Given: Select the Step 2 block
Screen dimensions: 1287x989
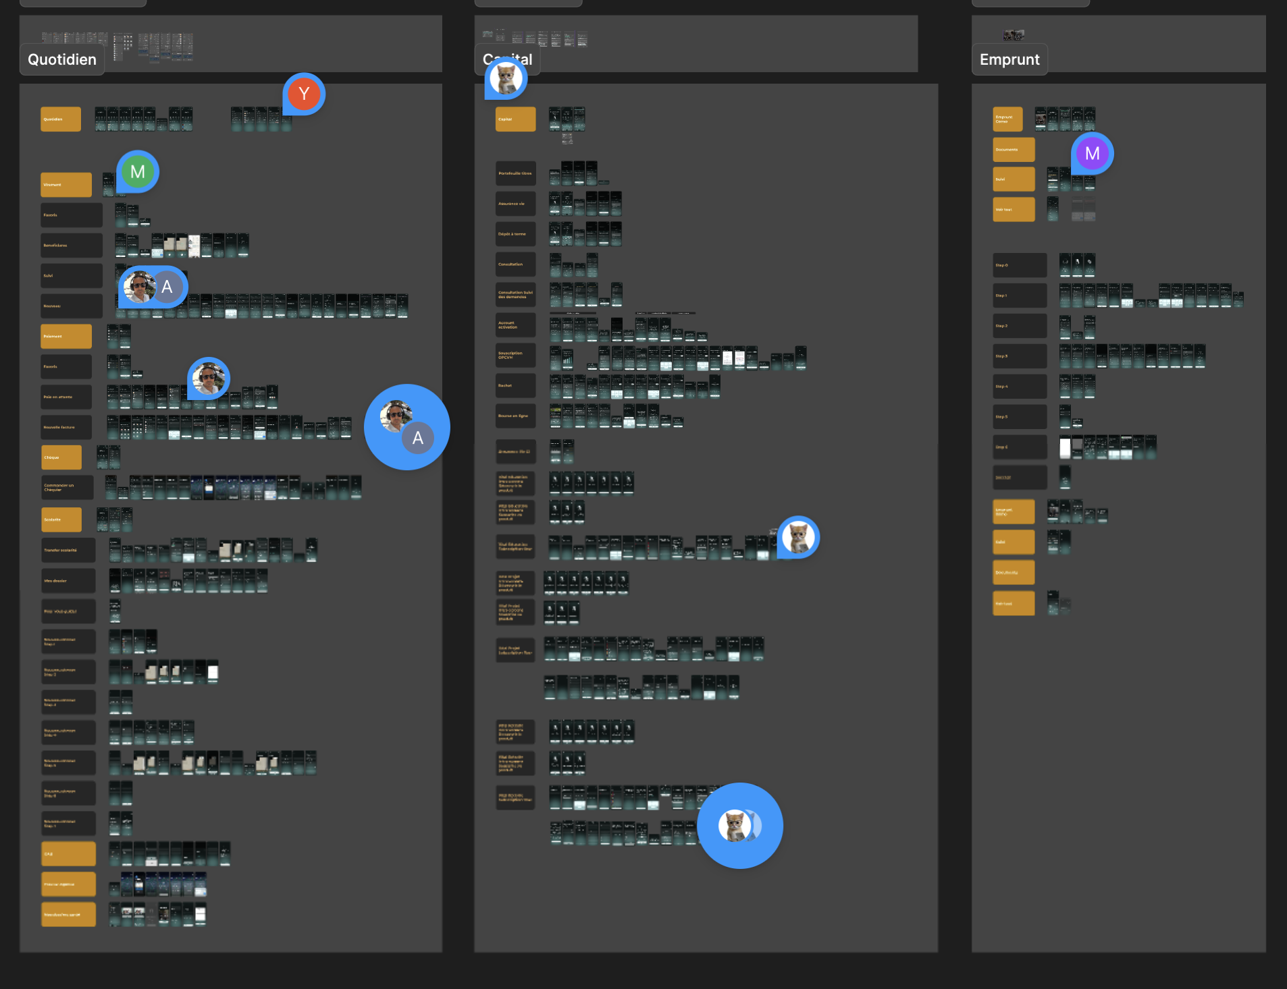Looking at the screenshot, I should pos(1020,326).
